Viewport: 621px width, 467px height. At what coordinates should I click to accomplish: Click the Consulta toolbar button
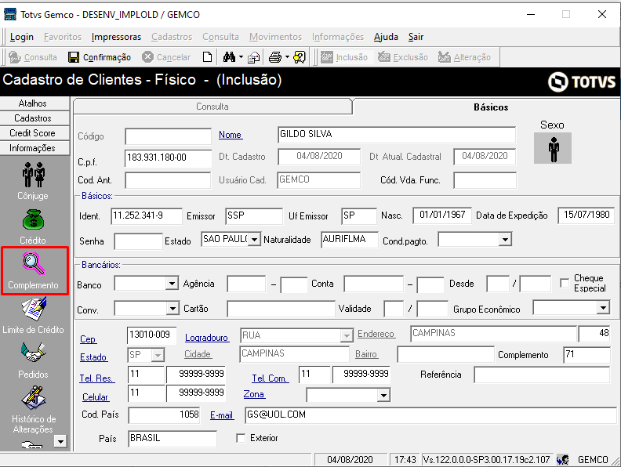pyautogui.click(x=33, y=57)
